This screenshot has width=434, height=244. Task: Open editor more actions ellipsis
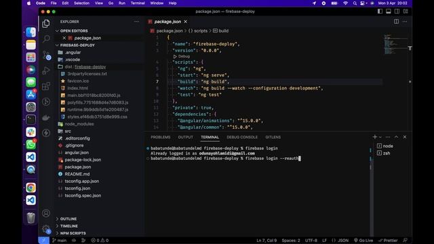405,22
